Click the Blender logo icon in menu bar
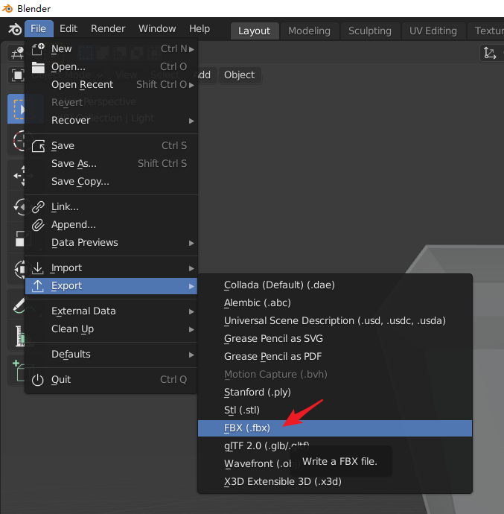 (15, 29)
